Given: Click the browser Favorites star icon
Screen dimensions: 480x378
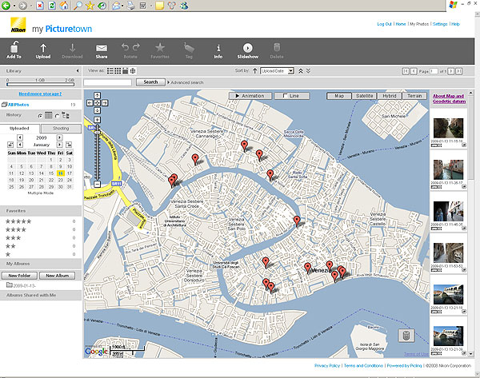Looking at the screenshot, I should click(x=90, y=6).
